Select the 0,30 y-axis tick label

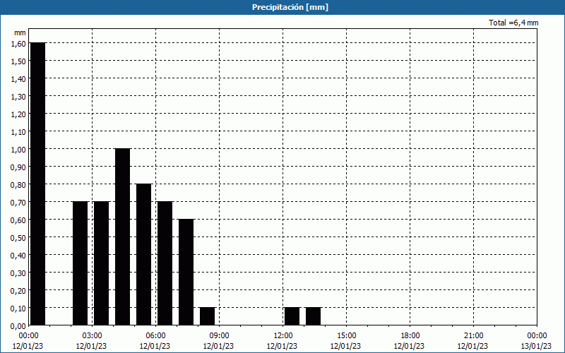pyautogui.click(x=19, y=273)
